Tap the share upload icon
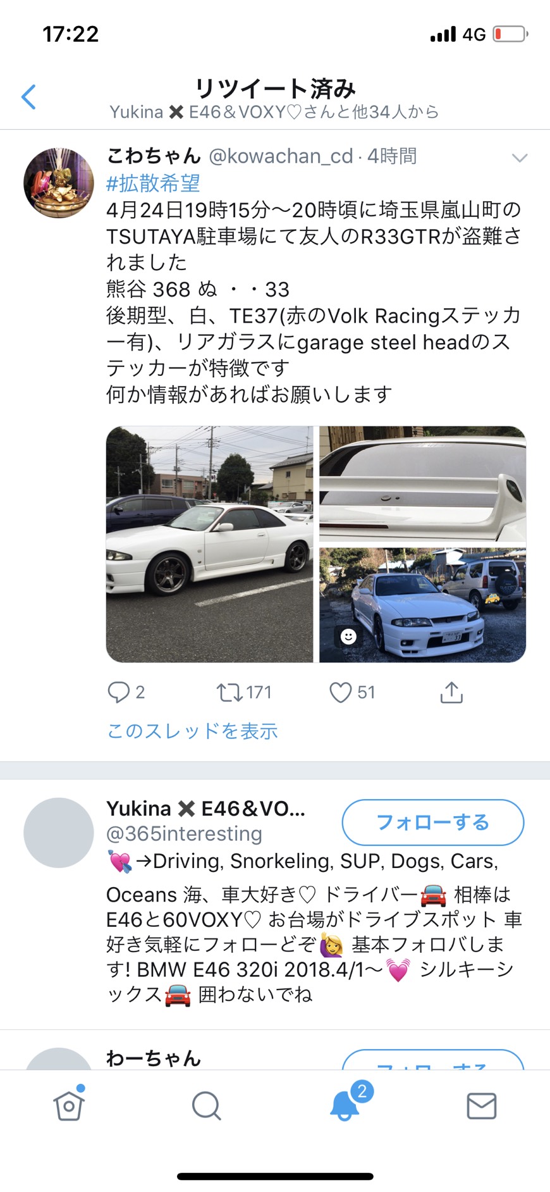The width and height of the screenshot is (550, 1192). click(x=451, y=692)
